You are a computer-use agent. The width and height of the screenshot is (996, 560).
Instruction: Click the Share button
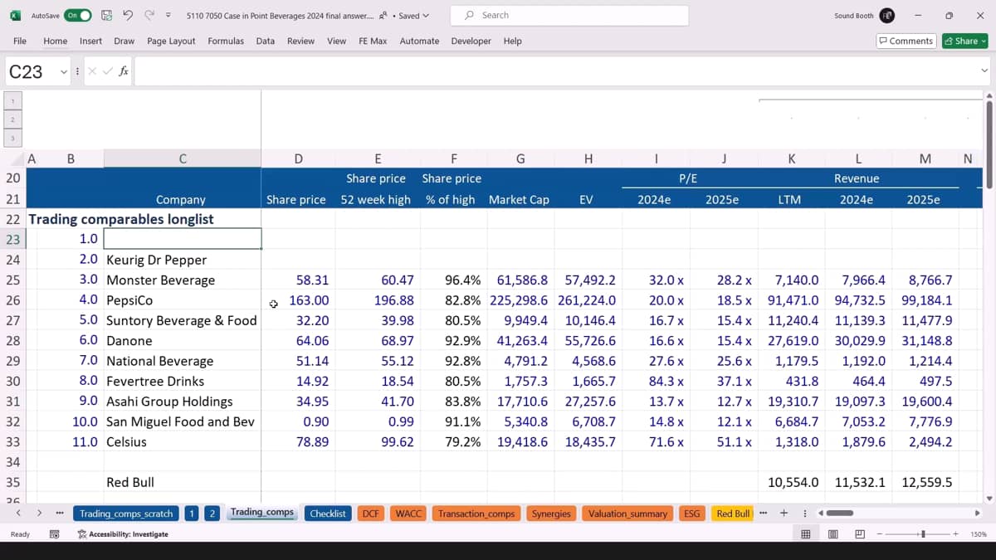(x=964, y=41)
